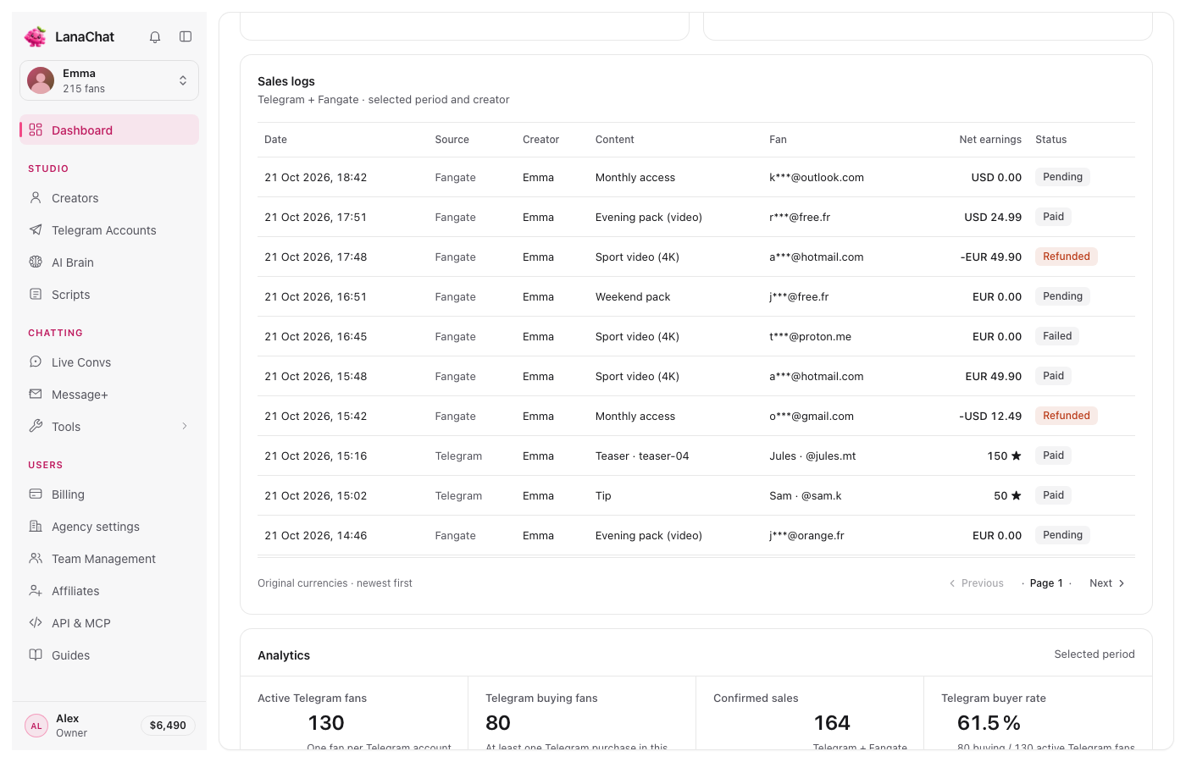Click the Live Convs chat bubble icon
Screen dimensions: 1186x762
(36, 362)
